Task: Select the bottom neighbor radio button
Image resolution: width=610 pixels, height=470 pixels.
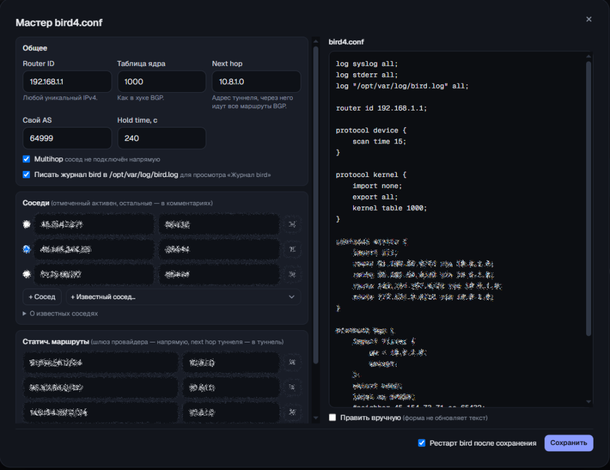Action: pyautogui.click(x=26, y=274)
